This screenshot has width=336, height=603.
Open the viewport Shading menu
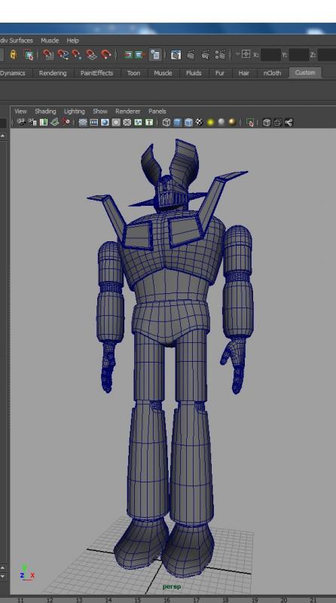click(x=45, y=111)
